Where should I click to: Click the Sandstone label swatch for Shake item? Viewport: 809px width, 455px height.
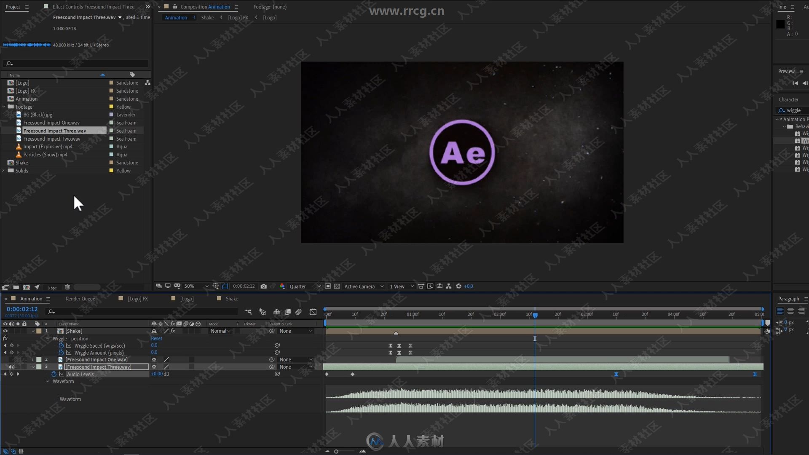[x=111, y=163]
